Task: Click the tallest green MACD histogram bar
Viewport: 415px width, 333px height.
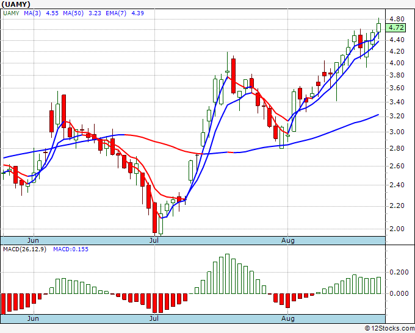Action: pos(227,274)
